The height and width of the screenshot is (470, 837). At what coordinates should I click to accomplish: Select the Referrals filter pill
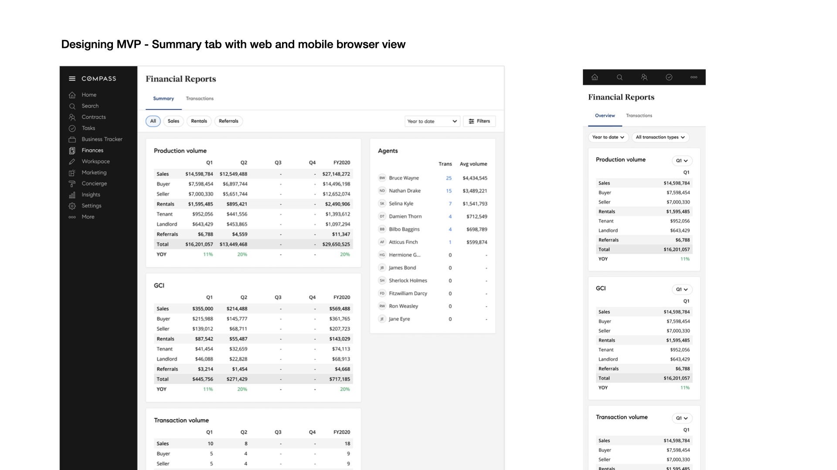click(x=228, y=121)
